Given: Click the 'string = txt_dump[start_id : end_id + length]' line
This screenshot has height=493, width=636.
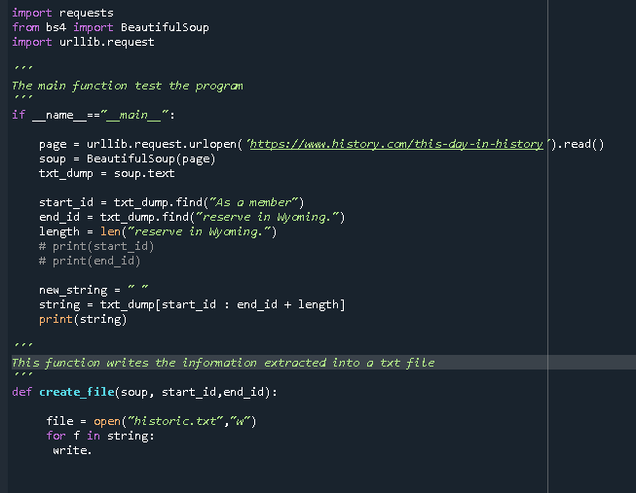Looking at the screenshot, I should click(192, 304).
